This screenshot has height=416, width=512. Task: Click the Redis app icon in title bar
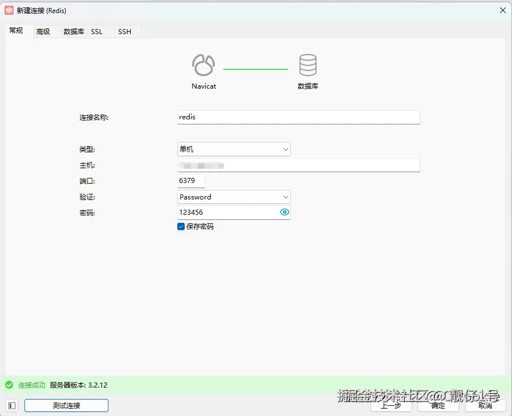pos(9,10)
